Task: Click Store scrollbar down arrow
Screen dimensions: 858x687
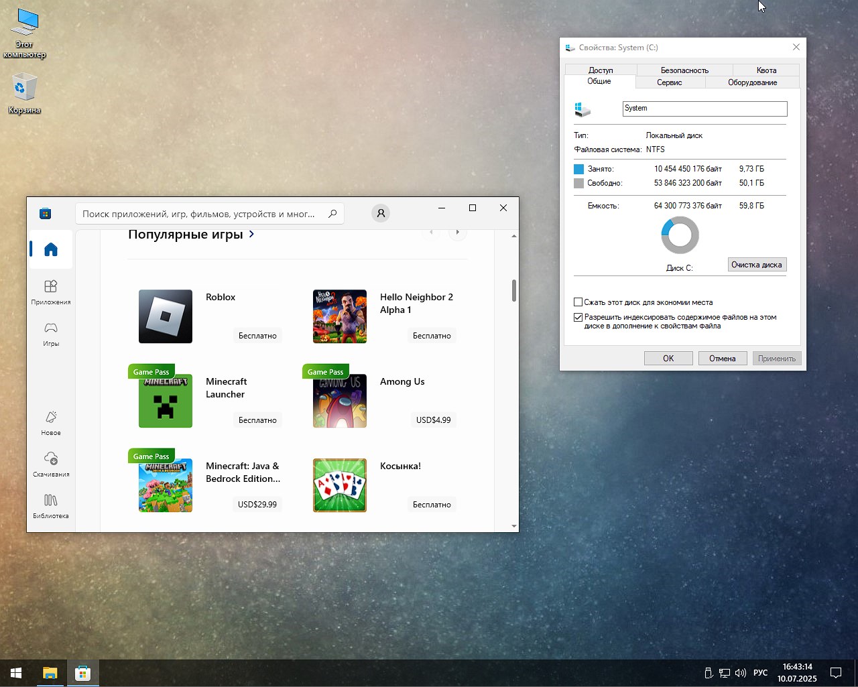Action: point(514,526)
